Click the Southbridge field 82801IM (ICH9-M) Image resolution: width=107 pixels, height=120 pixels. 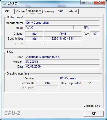[63, 38]
